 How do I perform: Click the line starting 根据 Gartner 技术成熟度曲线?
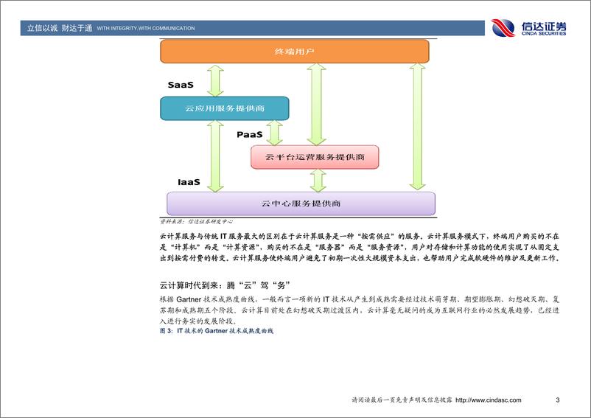click(359, 299)
